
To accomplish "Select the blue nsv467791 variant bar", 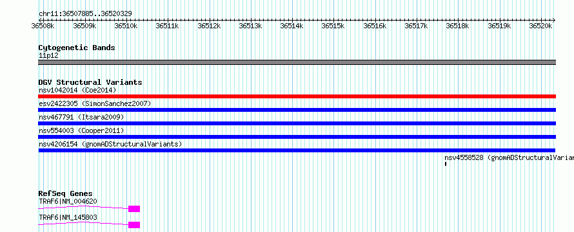I will (297, 123).
